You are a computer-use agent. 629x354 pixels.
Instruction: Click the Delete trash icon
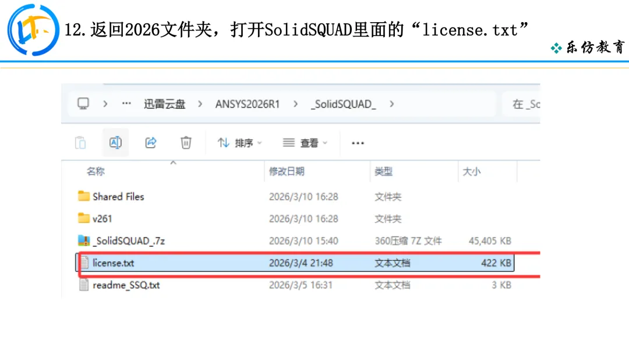pos(186,142)
